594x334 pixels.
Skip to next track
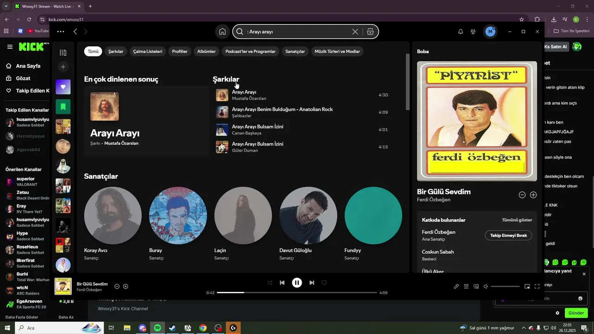pos(312,283)
